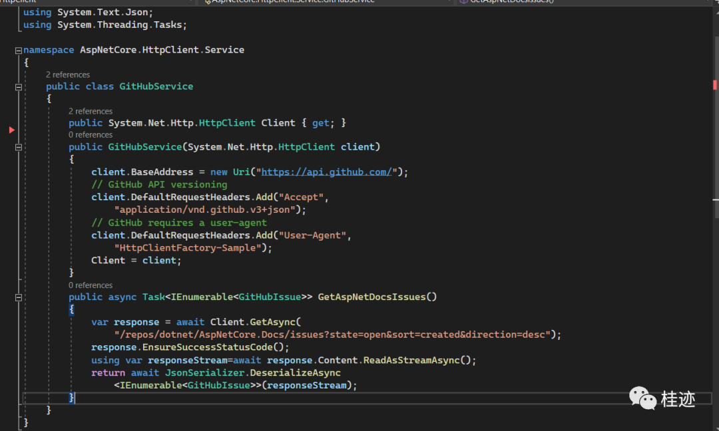
Task: Click the https://api.github.com/ hyperlink
Action: (326, 172)
